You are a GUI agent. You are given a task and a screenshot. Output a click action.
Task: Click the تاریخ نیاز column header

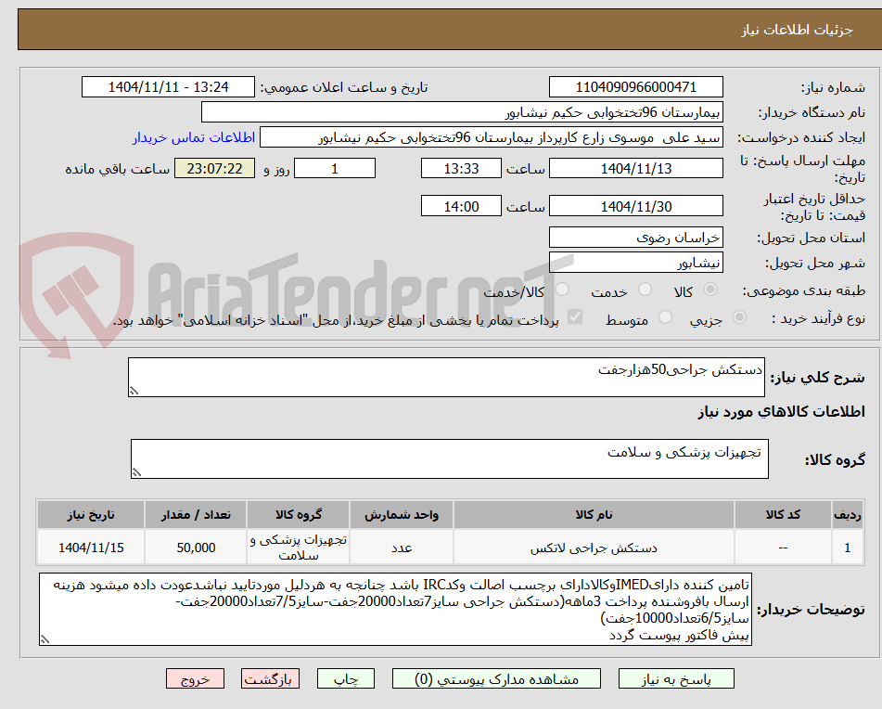91,514
